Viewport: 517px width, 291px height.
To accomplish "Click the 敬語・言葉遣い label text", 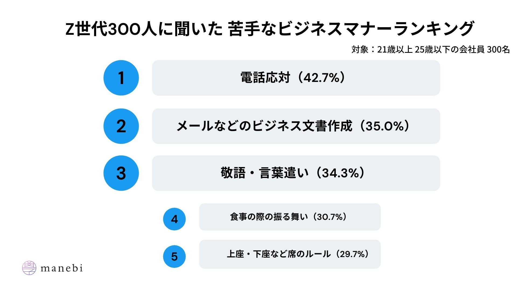I will click(x=265, y=173).
